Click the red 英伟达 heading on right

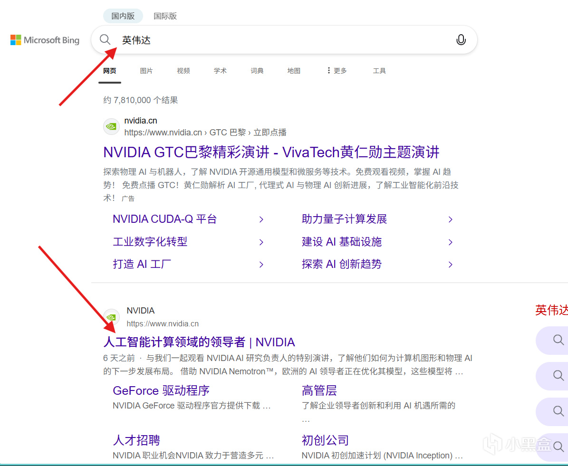tap(551, 310)
